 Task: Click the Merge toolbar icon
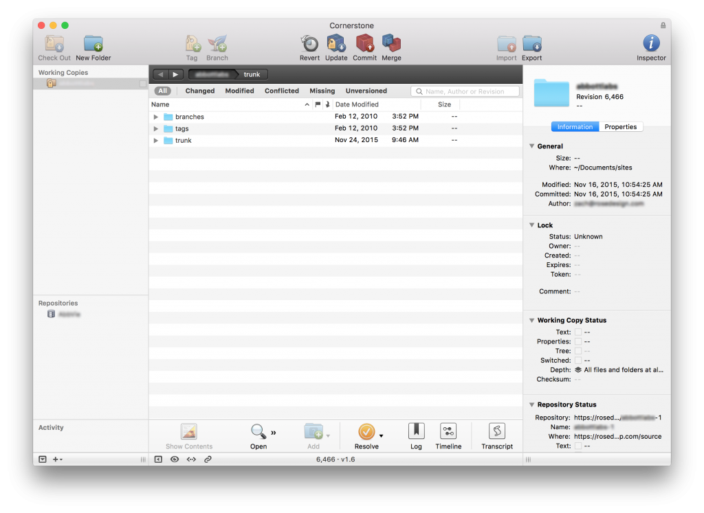click(x=391, y=43)
